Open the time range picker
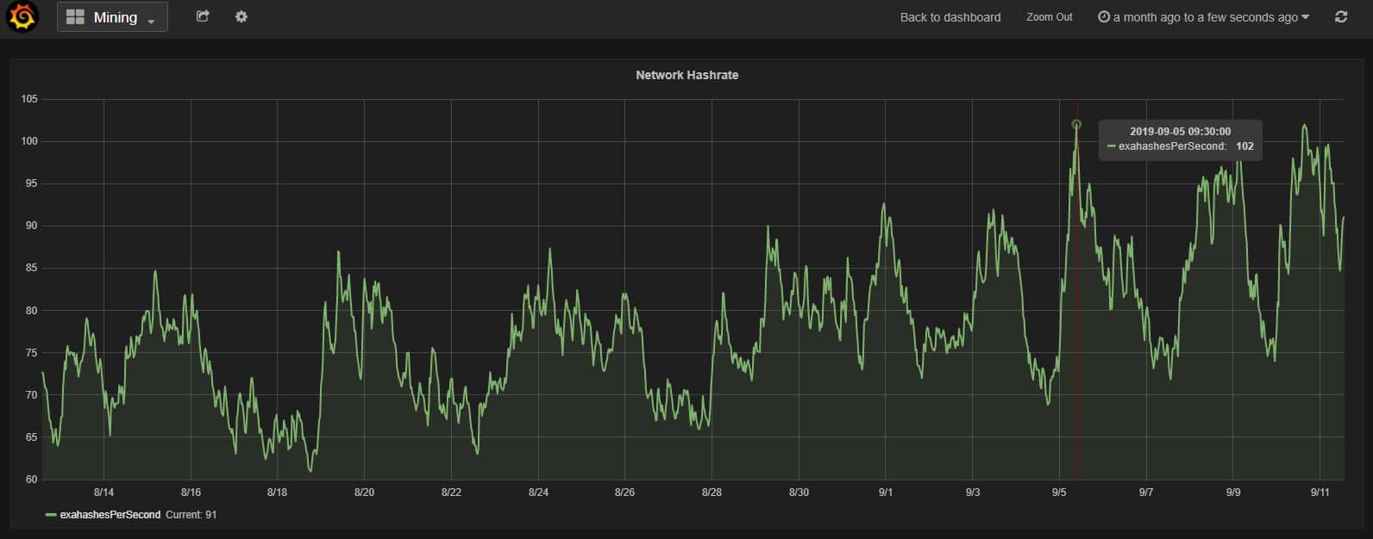 1203,17
